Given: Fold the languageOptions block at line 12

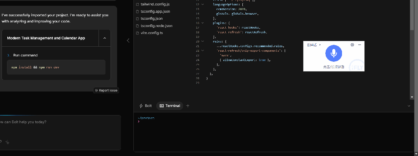Looking at the screenshot, I should coord(202,5).
